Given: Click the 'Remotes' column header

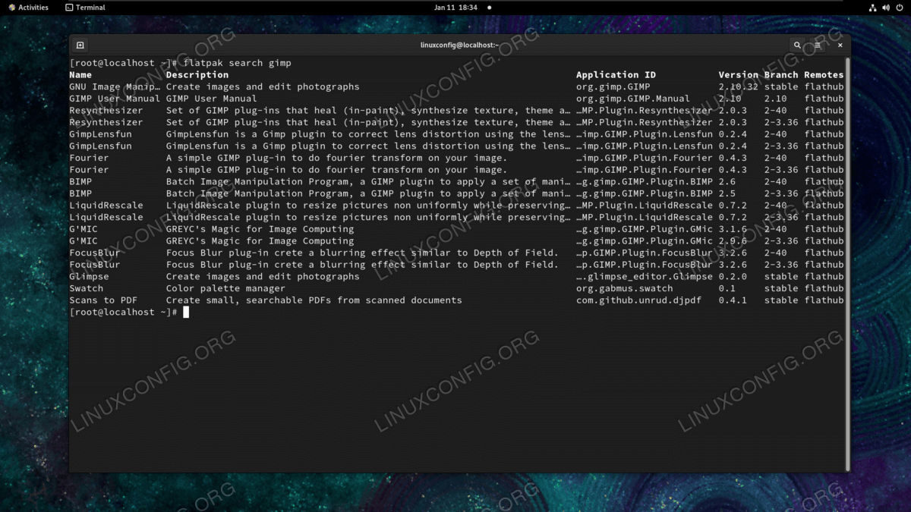Looking at the screenshot, I should 824,75.
